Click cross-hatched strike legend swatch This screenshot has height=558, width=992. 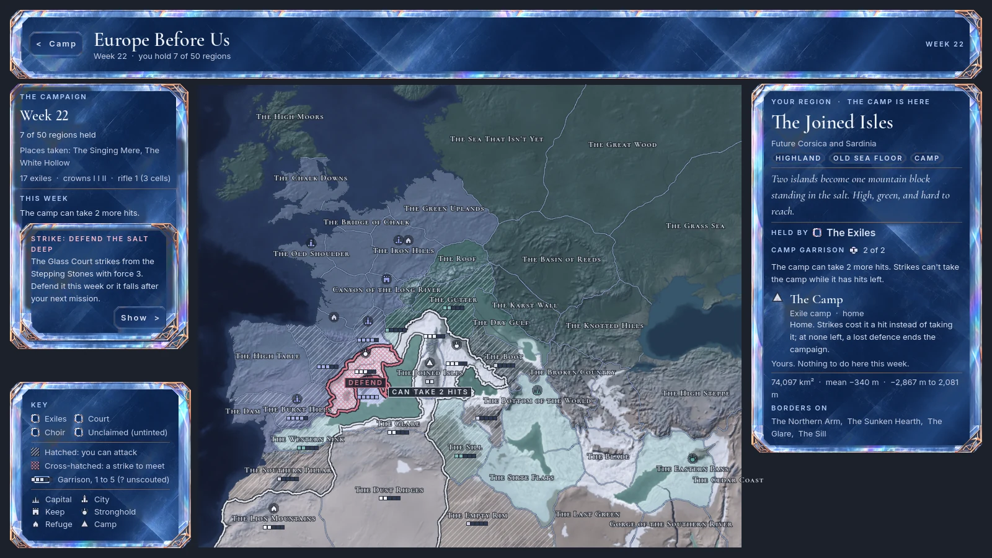[x=35, y=466]
